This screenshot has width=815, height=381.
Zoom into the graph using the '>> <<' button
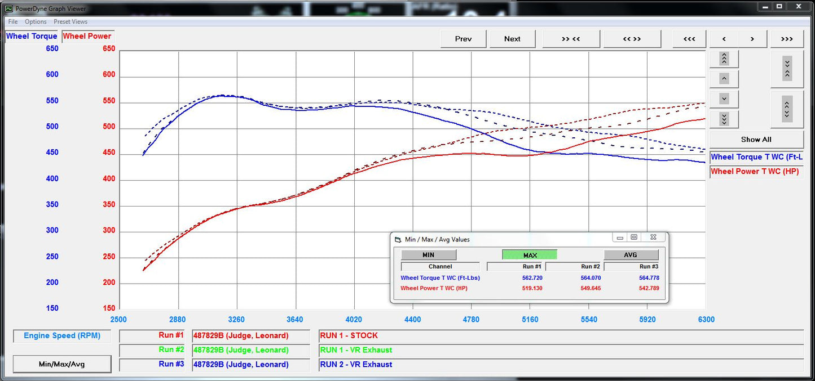click(x=571, y=38)
